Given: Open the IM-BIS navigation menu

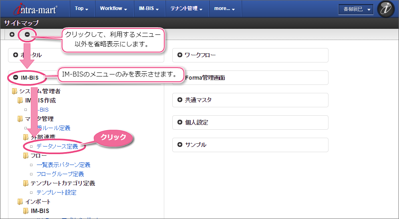Looking at the screenshot, I should [149, 9].
